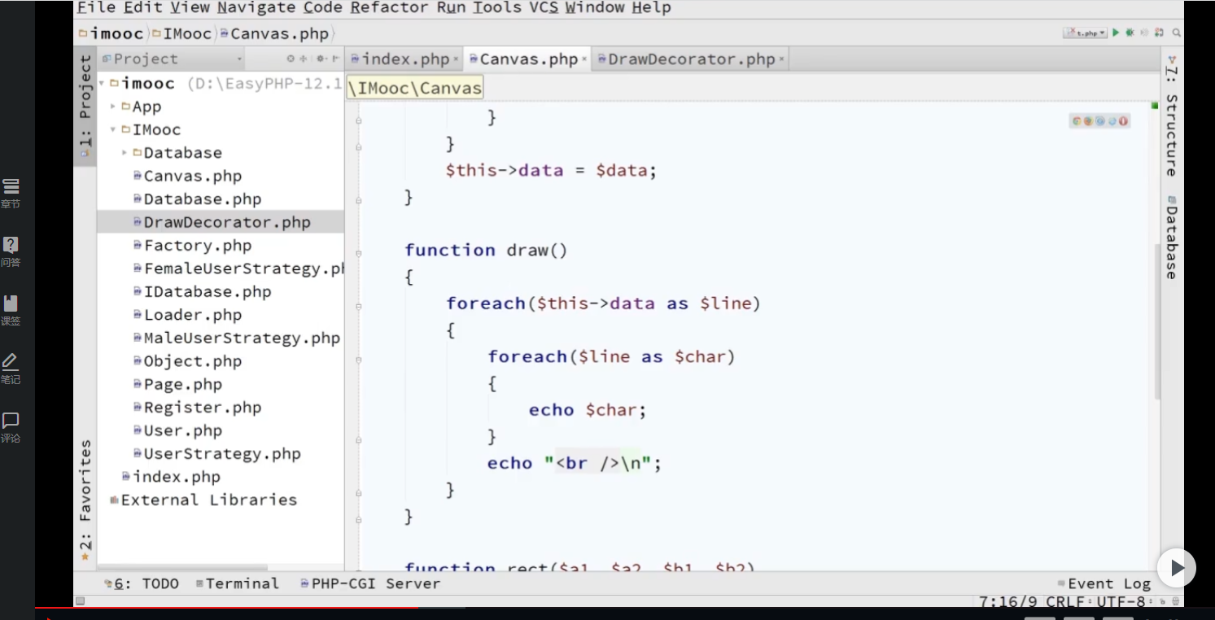Open the comments (评论) sidebar icon
Viewport: 1215px width, 620px height.
[x=11, y=427]
